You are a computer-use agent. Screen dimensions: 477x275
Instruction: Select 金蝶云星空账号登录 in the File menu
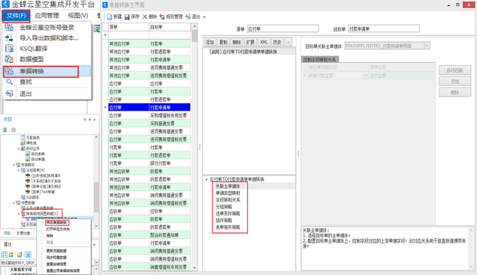46,28
